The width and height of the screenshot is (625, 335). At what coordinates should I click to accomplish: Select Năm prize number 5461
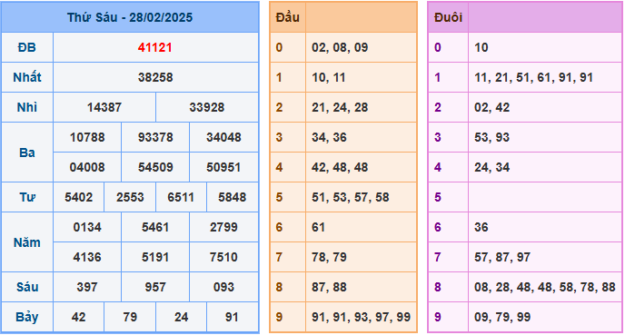tap(155, 227)
